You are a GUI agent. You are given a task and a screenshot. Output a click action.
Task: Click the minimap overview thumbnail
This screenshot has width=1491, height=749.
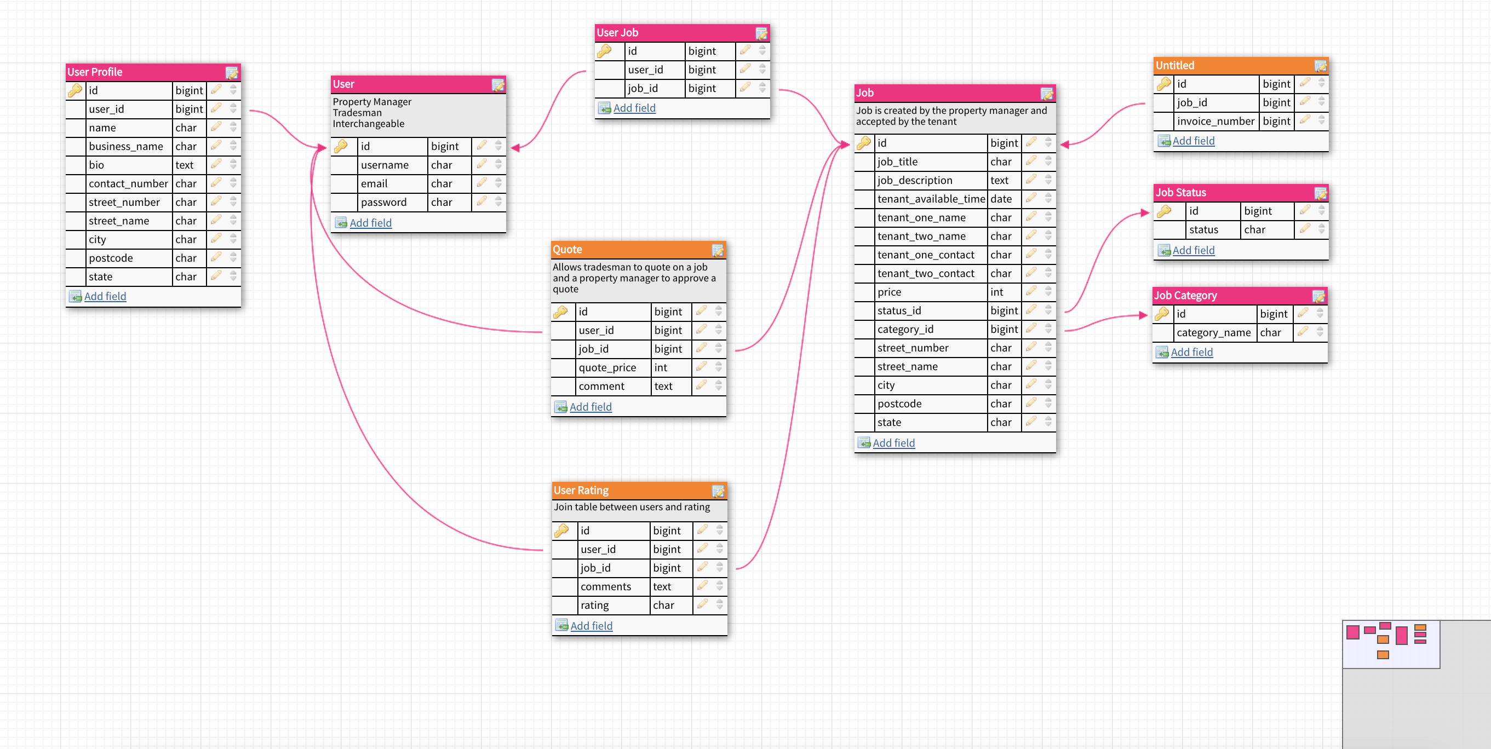(1390, 644)
